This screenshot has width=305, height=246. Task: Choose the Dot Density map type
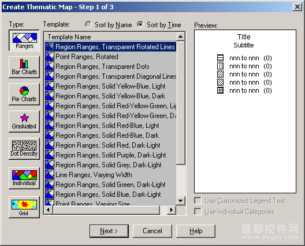click(24, 149)
